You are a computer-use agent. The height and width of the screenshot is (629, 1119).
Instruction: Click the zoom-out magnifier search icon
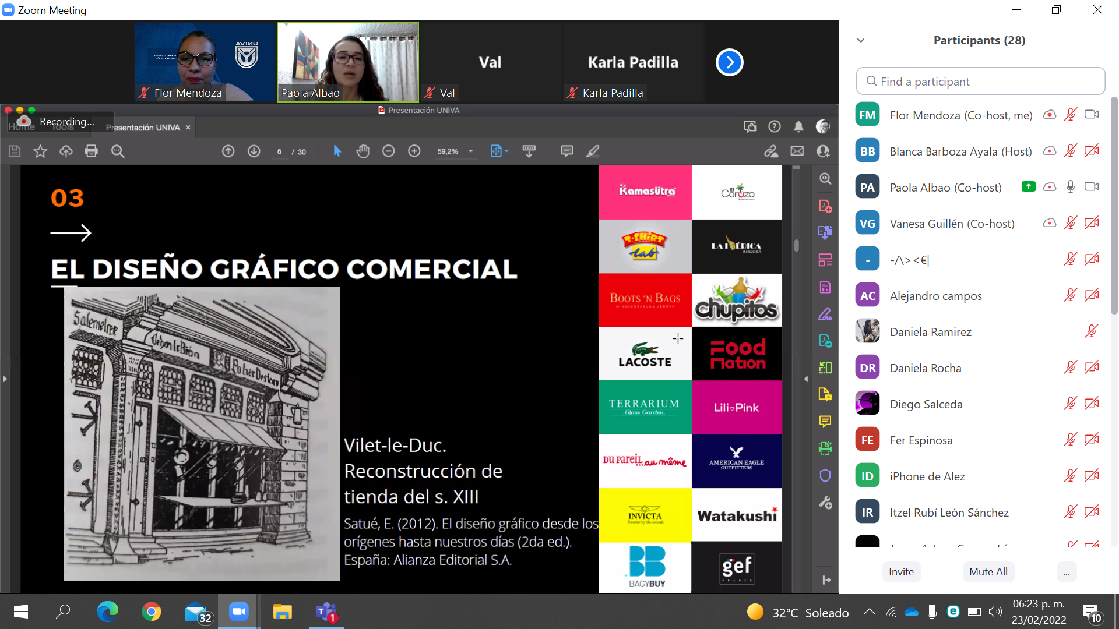[118, 151]
